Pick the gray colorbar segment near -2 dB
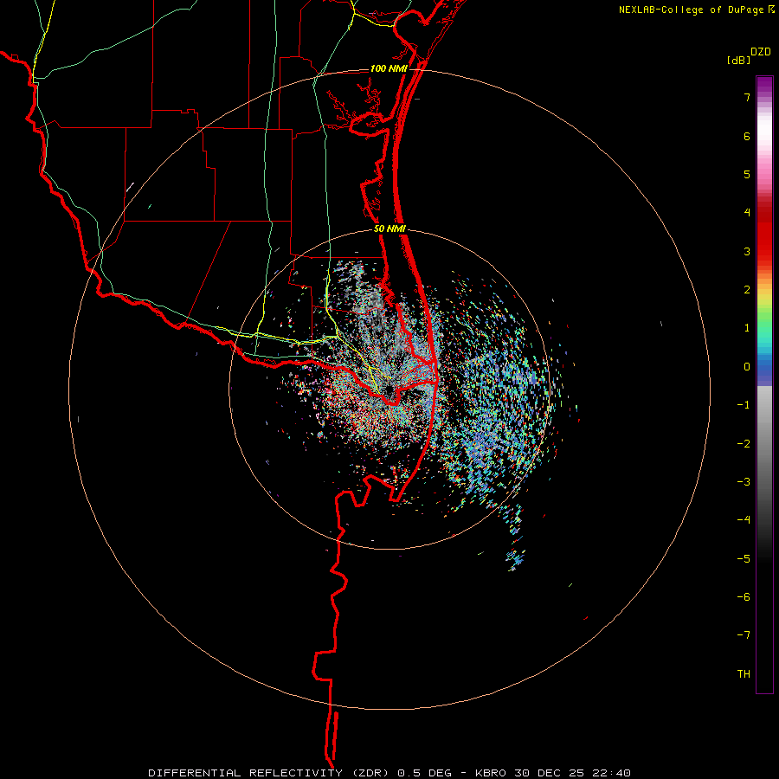 [x=764, y=444]
